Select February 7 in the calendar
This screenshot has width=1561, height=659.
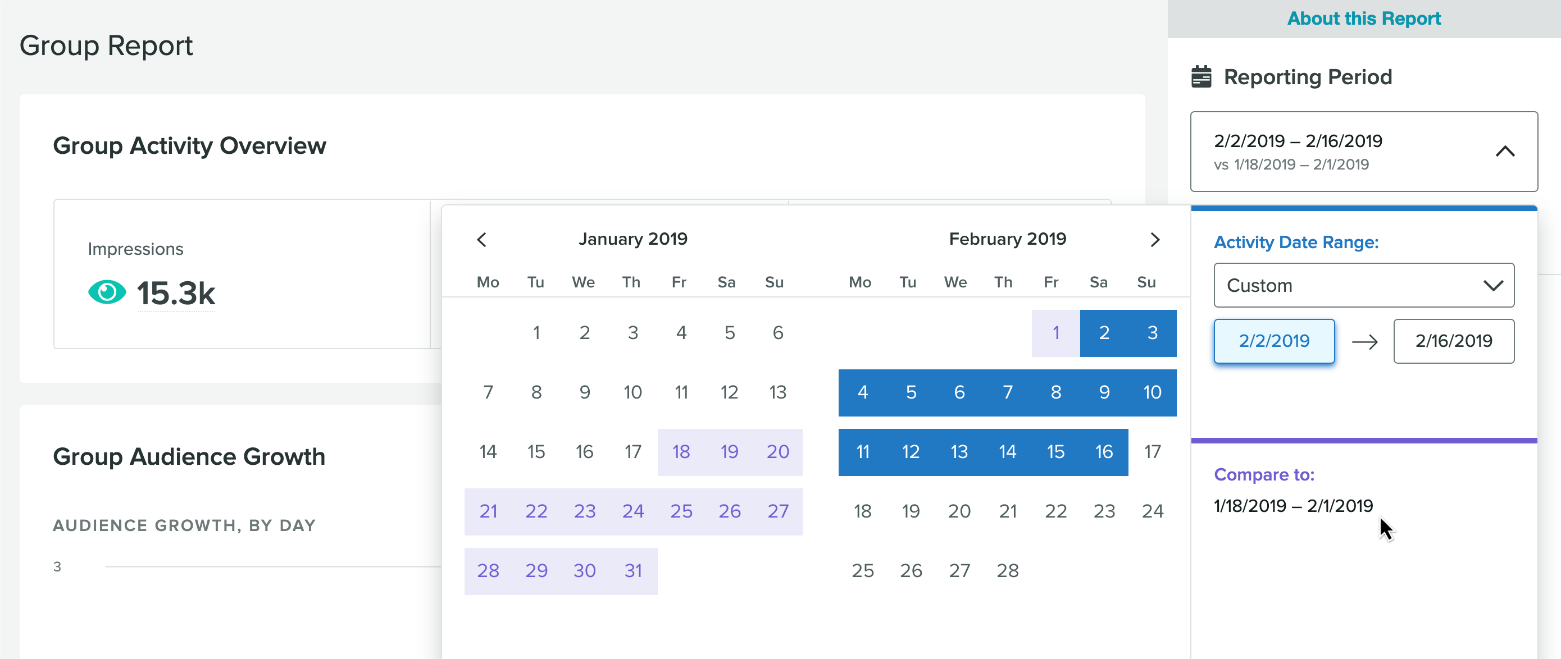tap(1007, 392)
